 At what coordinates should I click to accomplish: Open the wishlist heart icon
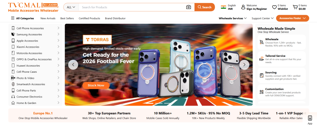coord(274,7)
